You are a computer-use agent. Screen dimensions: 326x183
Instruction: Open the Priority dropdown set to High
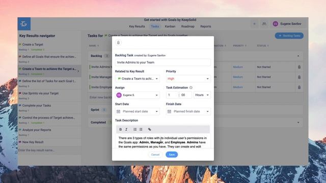[x=188, y=79]
